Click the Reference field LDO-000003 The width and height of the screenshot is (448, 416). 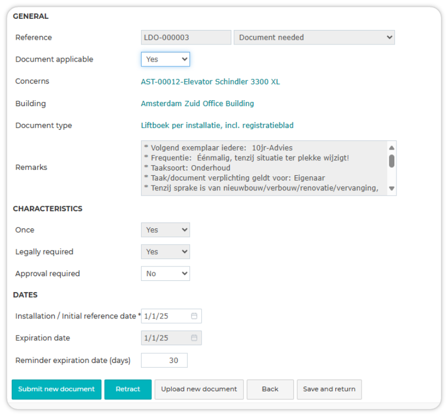point(186,38)
